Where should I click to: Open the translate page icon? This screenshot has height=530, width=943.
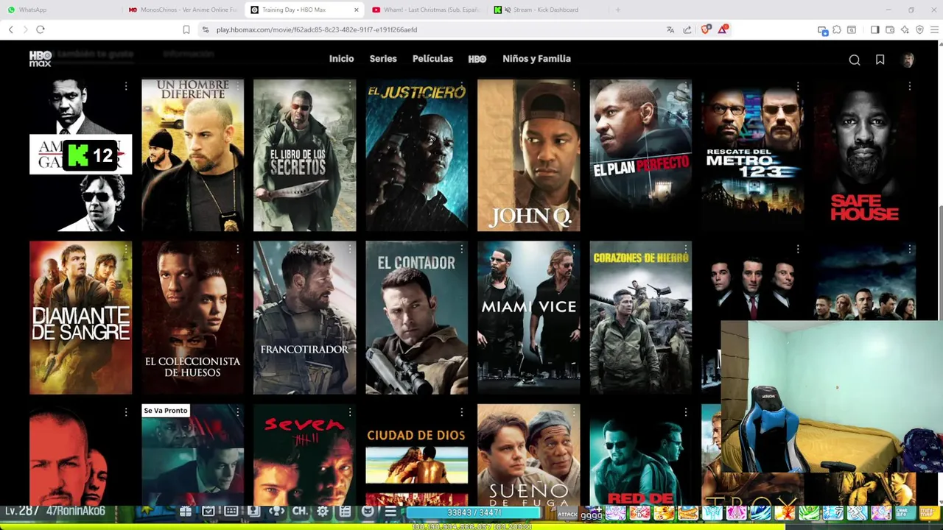[670, 29]
